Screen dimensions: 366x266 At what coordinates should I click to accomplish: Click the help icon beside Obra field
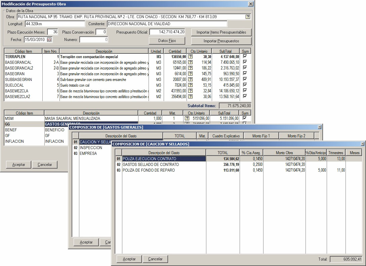click(248, 17)
